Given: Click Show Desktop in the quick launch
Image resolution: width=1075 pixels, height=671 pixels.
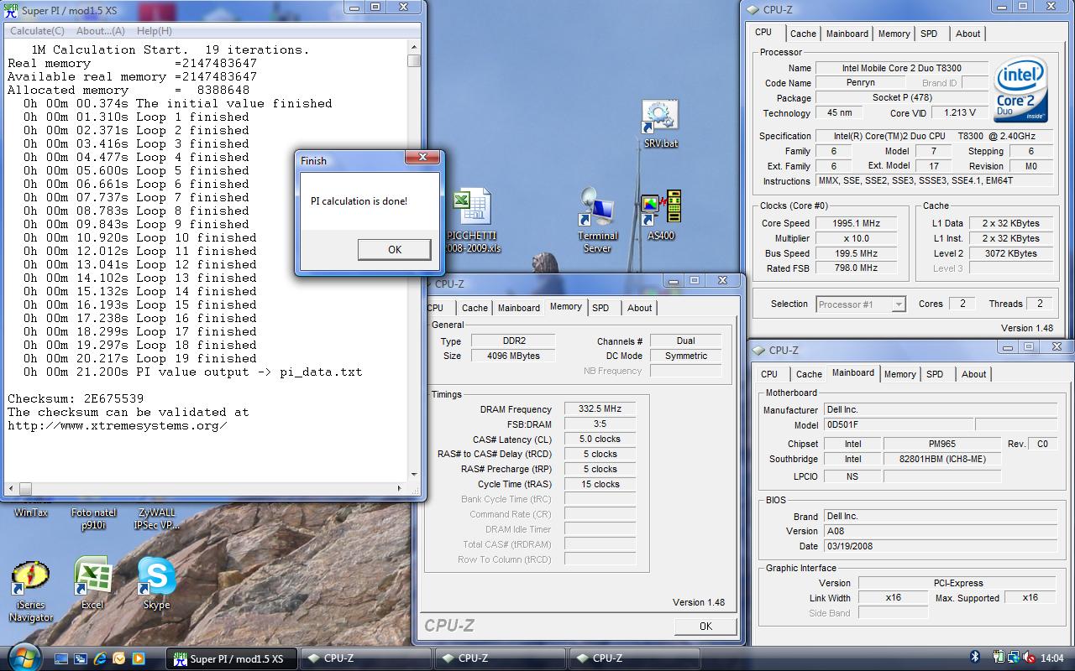Looking at the screenshot, I should [61, 658].
